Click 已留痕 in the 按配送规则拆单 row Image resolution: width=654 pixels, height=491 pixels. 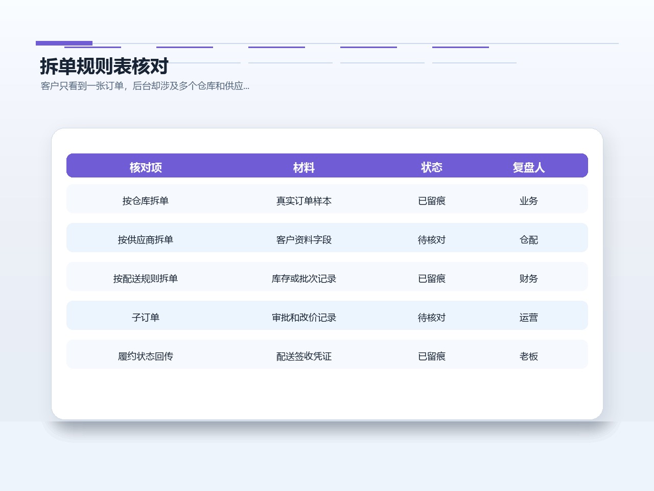[x=432, y=279]
